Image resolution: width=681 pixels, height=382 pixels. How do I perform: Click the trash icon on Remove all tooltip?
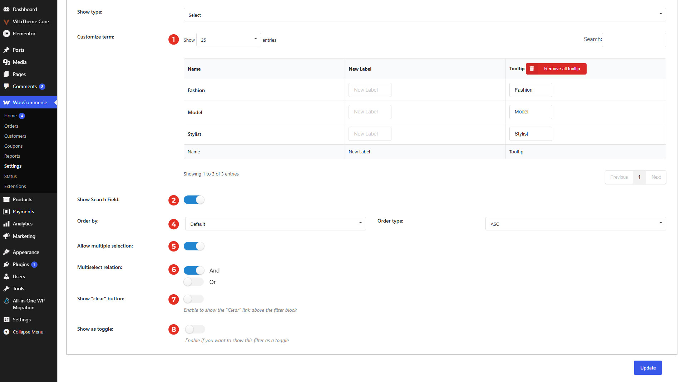[x=532, y=68]
